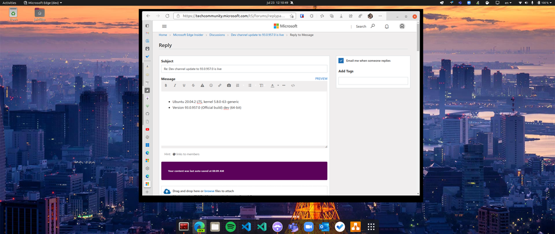Apply strikethrough formatting in editor toolbar

(x=193, y=85)
